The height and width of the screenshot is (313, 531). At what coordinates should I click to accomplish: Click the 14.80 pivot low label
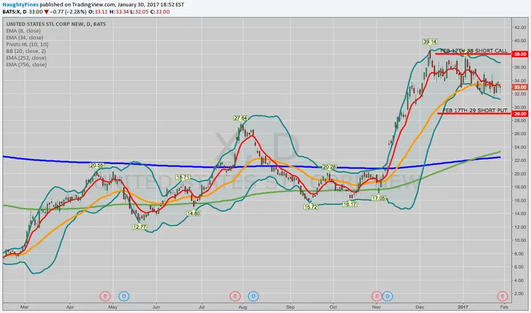click(193, 213)
